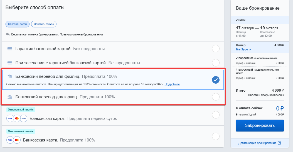
Task: Click the card icon beside 'При заселении с гарантией'
Action: click(10, 63)
